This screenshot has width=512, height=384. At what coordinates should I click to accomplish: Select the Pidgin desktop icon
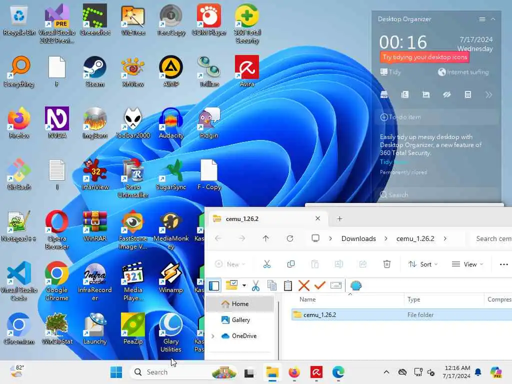coord(209,123)
